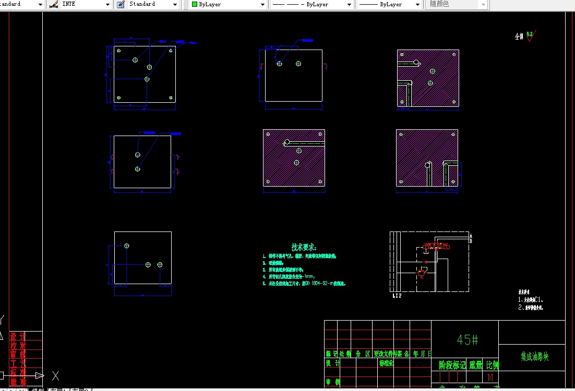Select the green technical requirement line 5
The width and height of the screenshot is (575, 391).
click(304, 283)
